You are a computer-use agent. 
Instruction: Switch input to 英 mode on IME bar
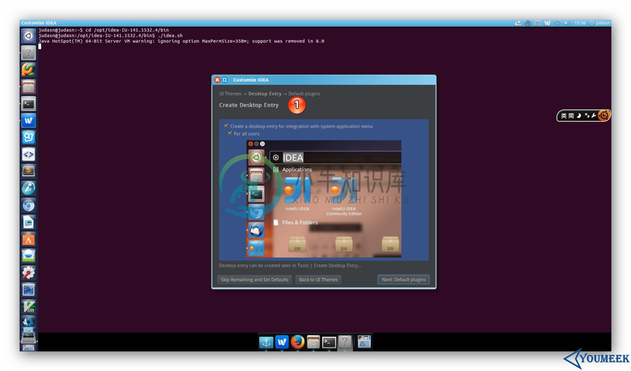coord(564,116)
